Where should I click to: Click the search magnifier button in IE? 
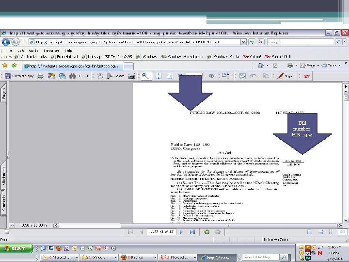point(338,42)
